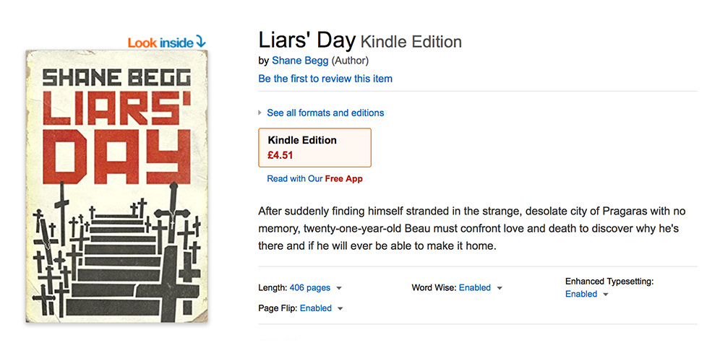Select the Kindle Edition £4.51 format button

coord(314,147)
